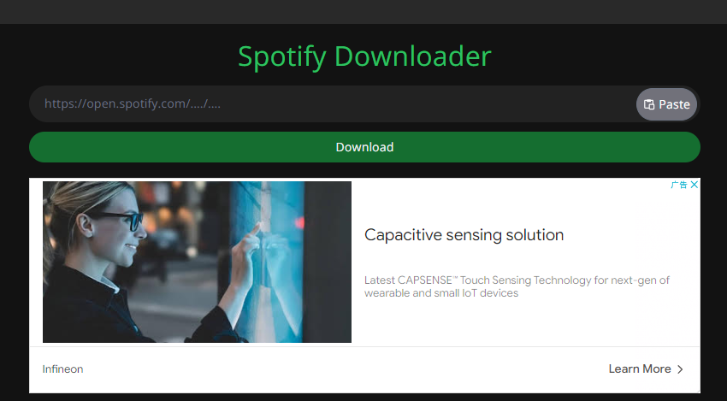This screenshot has width=727, height=401.
Task: Click the Infineon advertiser name
Action: (62, 369)
